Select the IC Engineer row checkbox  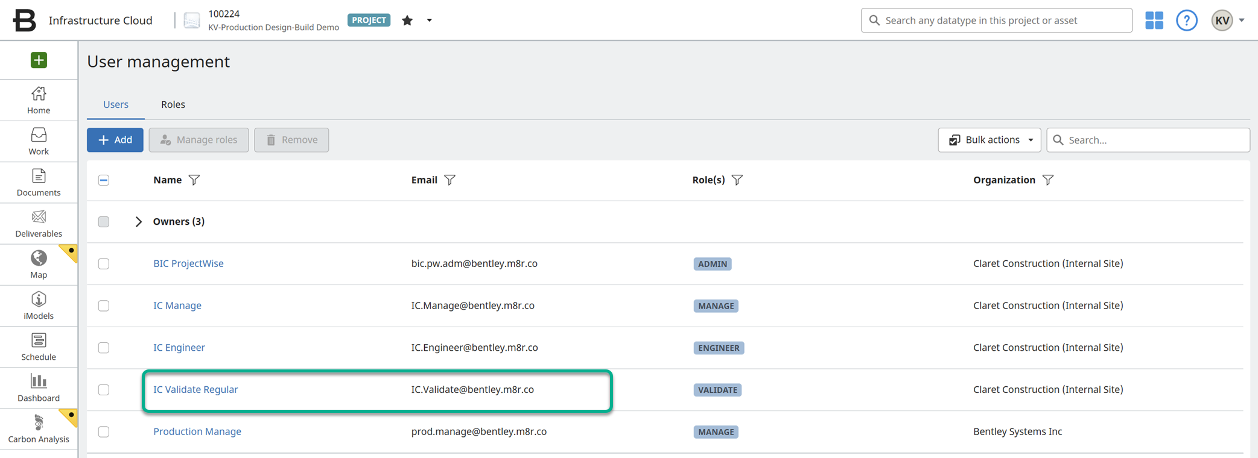click(104, 348)
